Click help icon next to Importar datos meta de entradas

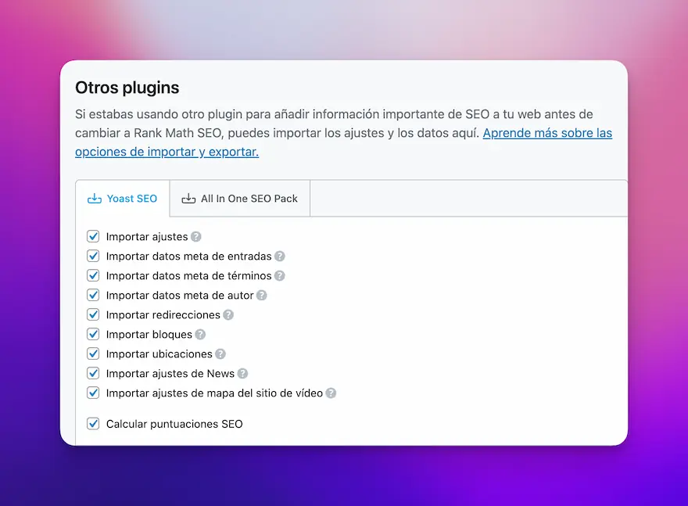(280, 256)
